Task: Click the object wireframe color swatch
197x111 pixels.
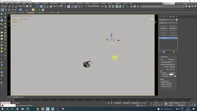Action: point(177,20)
